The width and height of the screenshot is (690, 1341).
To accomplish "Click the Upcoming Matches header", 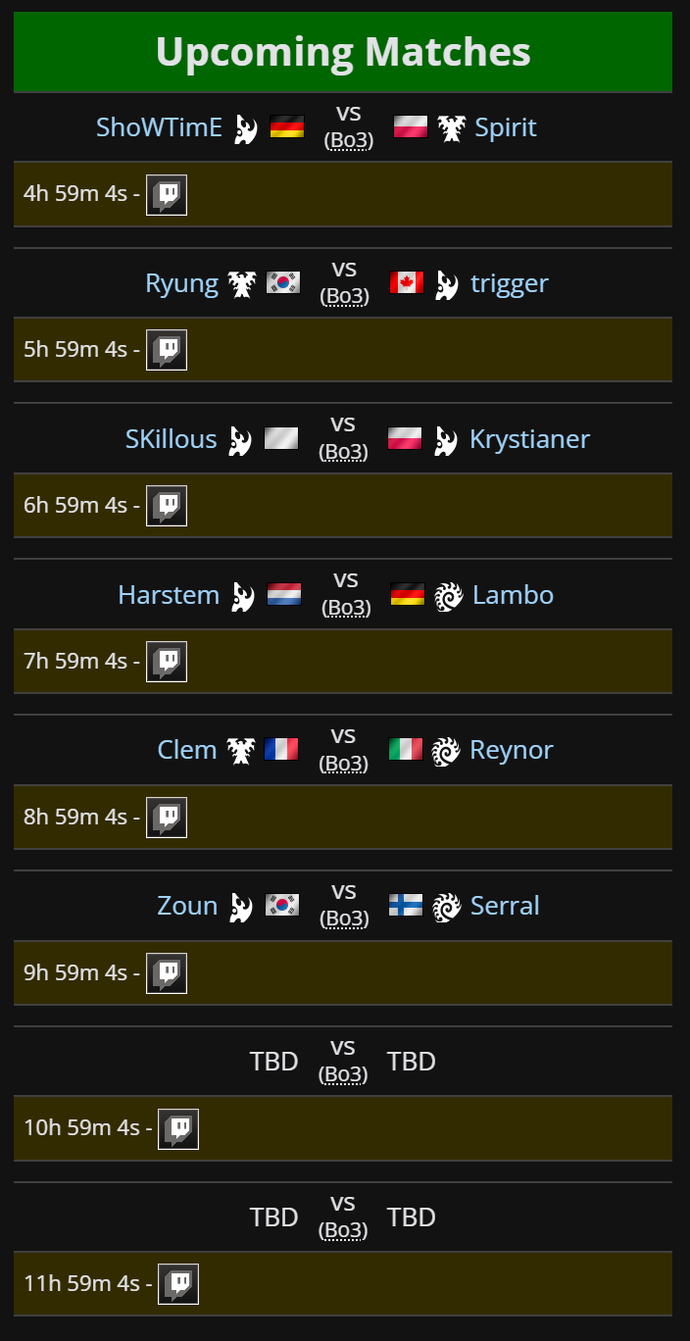I will [343, 52].
